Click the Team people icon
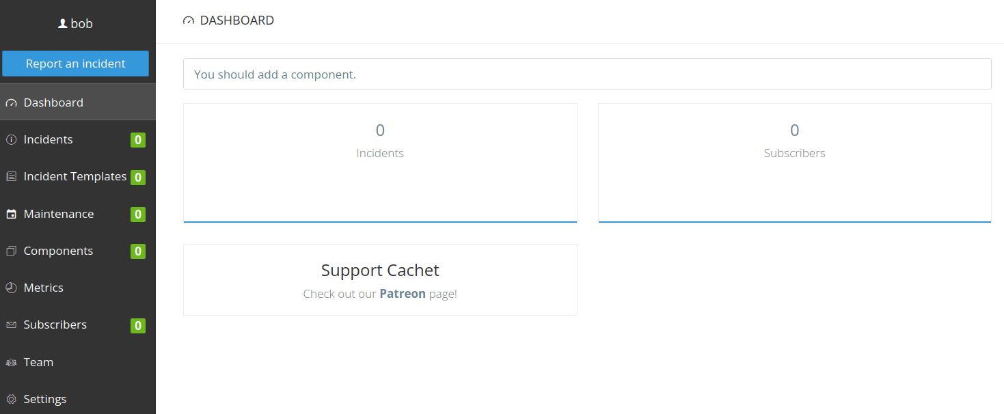 pyautogui.click(x=11, y=363)
